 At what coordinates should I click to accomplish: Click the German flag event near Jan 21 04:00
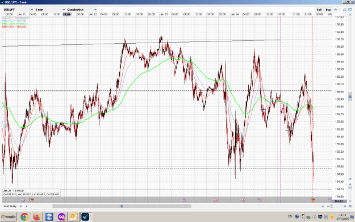point(32,200)
